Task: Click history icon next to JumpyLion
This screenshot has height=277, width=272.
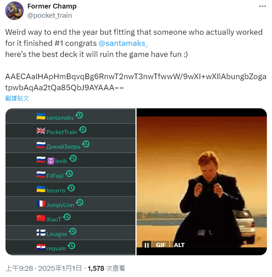Action: (80, 202)
